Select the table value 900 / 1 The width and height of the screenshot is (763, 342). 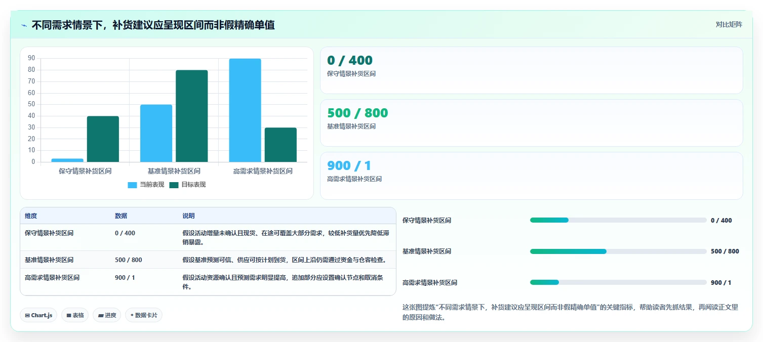pyautogui.click(x=125, y=278)
